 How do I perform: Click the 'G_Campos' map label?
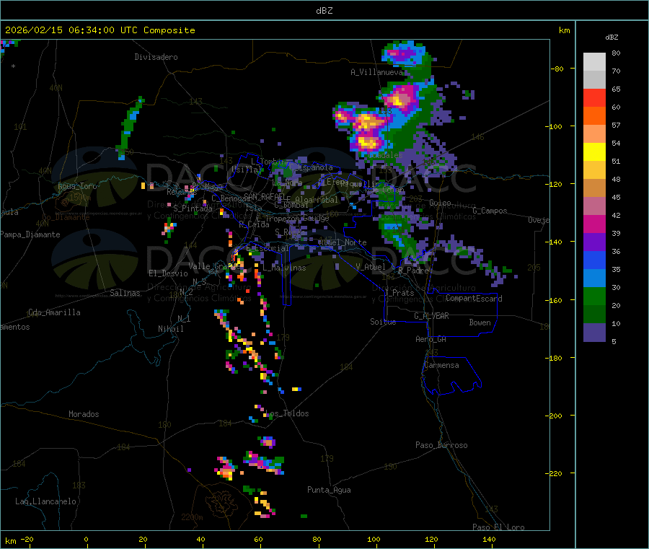point(490,211)
